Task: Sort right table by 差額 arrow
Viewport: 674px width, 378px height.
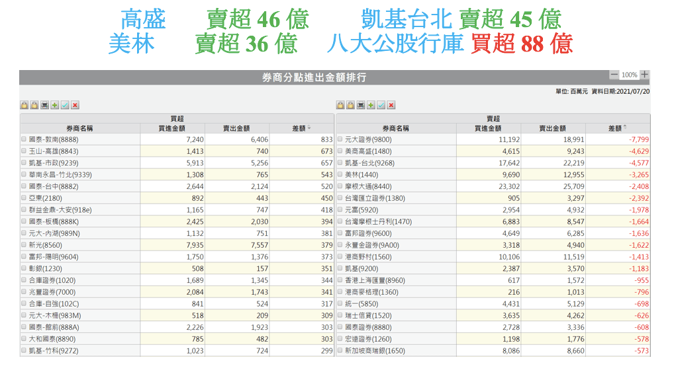Action: (625, 128)
